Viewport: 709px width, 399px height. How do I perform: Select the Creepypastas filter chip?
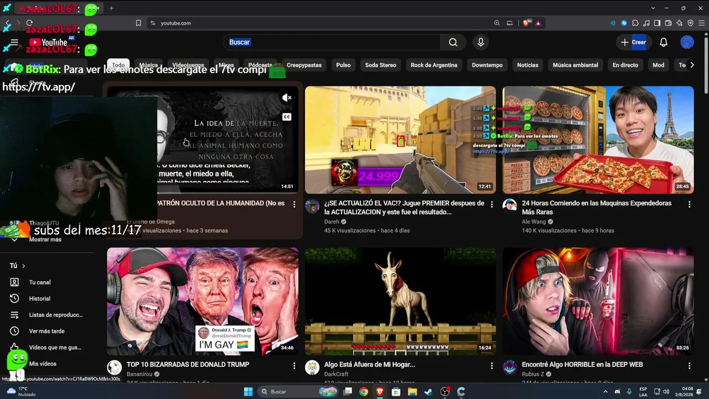tap(304, 65)
